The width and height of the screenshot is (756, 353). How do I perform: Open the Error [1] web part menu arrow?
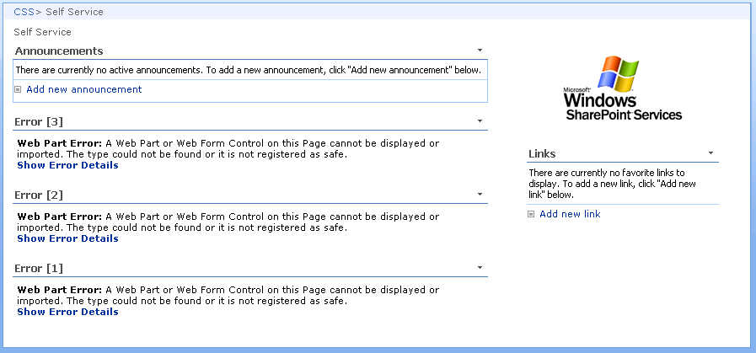[480, 268]
